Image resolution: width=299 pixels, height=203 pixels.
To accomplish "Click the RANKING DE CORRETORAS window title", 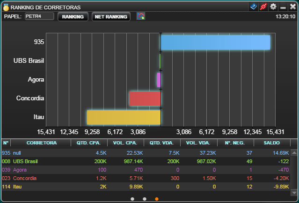I will [x=45, y=8].
